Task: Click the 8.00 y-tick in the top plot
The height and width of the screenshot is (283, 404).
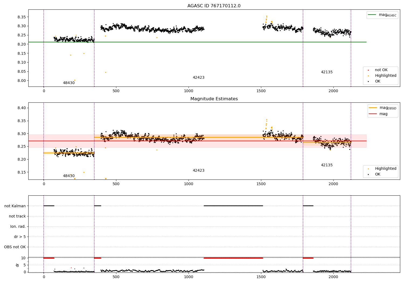Action: [22, 81]
